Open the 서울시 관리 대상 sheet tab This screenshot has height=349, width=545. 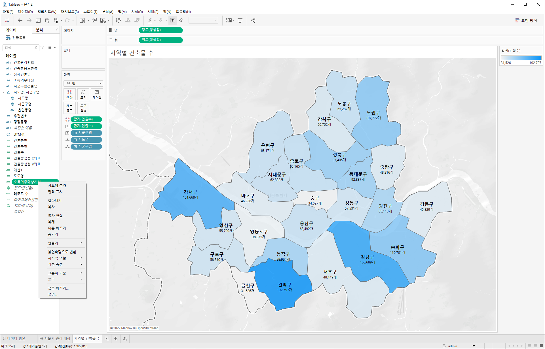pyautogui.click(x=55, y=339)
